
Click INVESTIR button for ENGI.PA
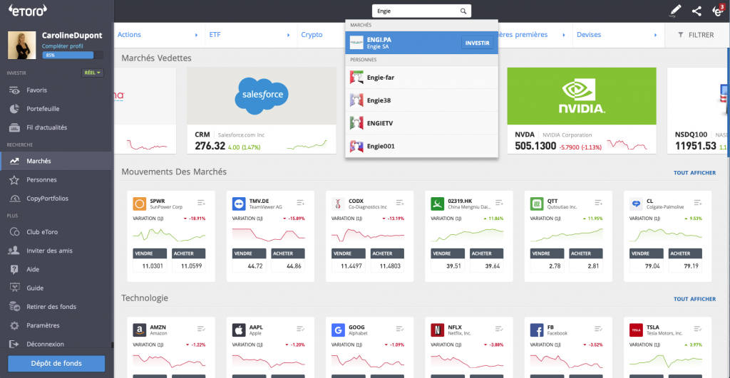coord(477,43)
